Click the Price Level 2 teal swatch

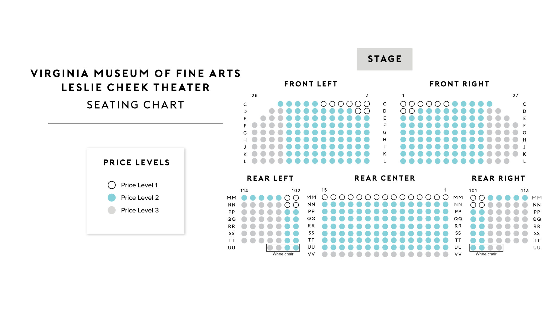pos(112,198)
